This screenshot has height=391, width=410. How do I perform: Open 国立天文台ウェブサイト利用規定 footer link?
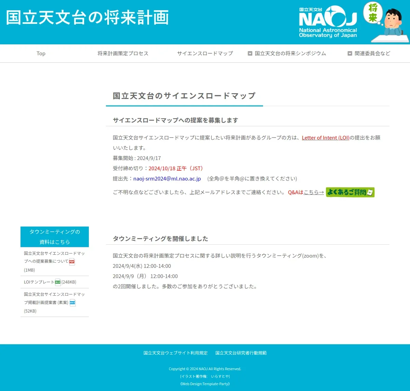tap(176, 353)
